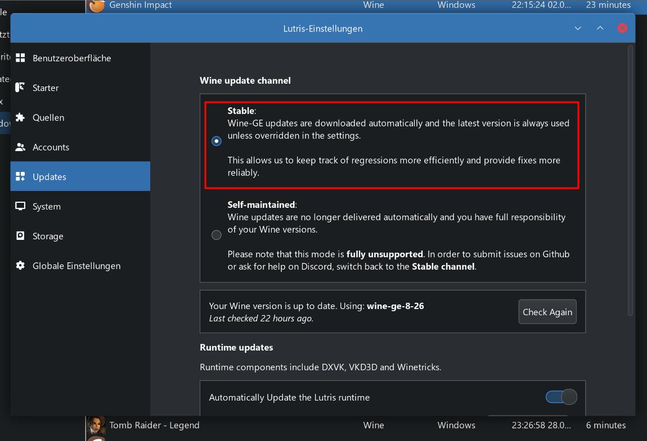
Task: Open the Accounts settings tab
Action: tap(80, 147)
